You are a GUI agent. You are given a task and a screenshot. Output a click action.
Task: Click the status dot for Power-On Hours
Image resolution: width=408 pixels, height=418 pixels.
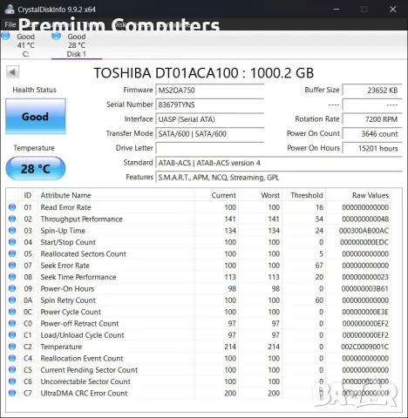coord(12,288)
